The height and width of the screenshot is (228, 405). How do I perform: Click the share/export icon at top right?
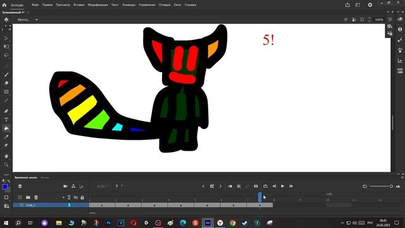point(347,4)
